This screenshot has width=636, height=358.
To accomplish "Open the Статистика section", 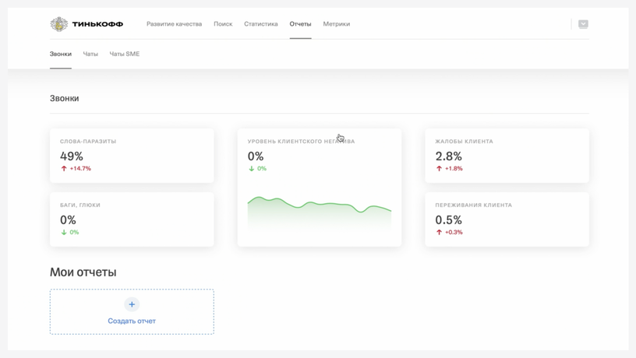I will [261, 24].
